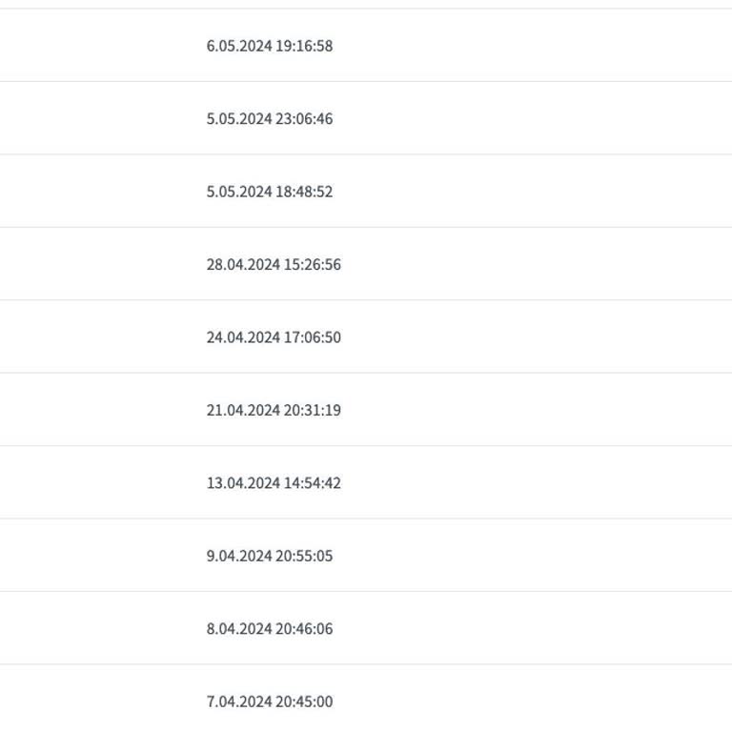Click the time 15:26:56

313,264
